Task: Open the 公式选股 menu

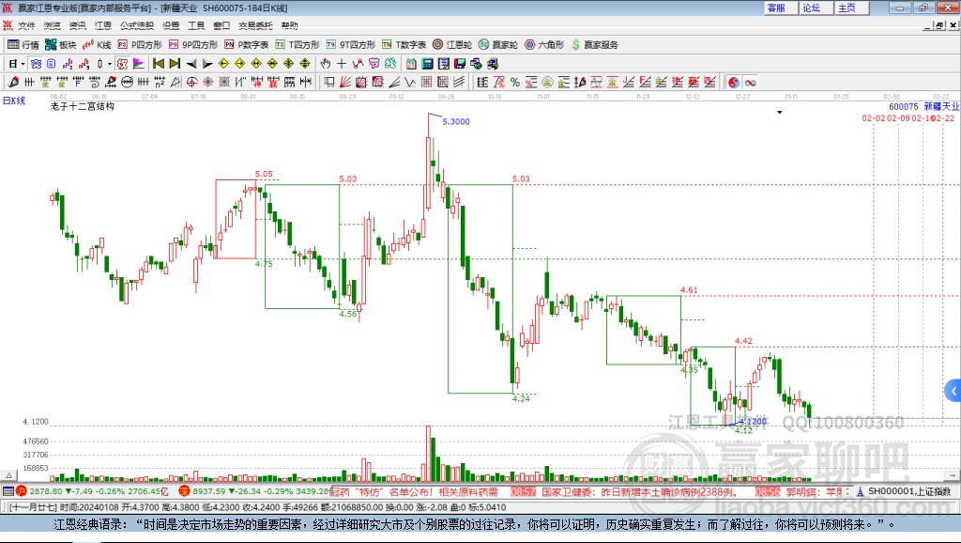Action: pyautogui.click(x=137, y=25)
